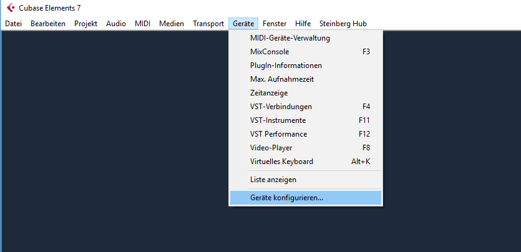This screenshot has width=521, height=252.
Task: Open the Medien menu
Action: (172, 24)
